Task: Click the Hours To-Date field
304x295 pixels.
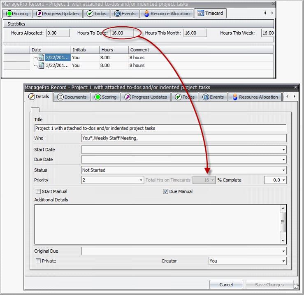Action: [122, 33]
